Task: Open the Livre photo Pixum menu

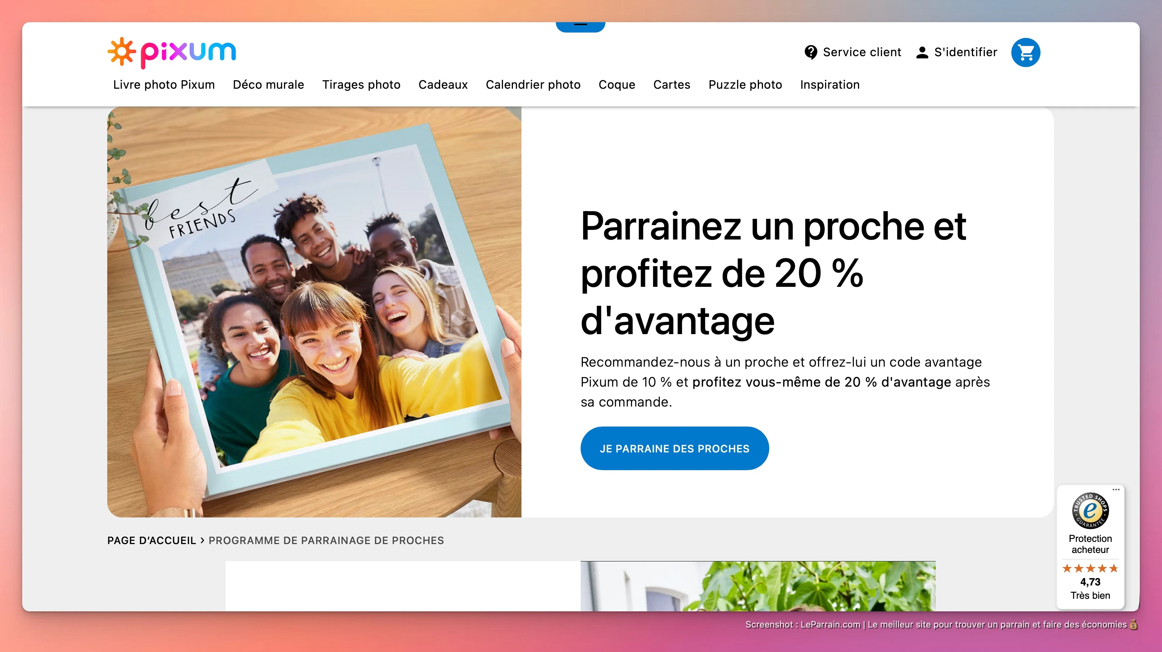Action: coord(164,85)
